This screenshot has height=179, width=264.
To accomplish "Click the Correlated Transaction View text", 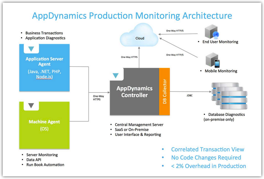I will pyautogui.click(x=207, y=149).
